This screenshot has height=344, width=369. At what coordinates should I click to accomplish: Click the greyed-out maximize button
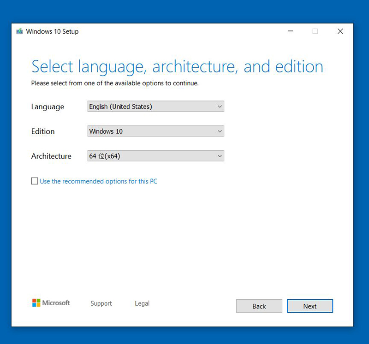click(315, 31)
